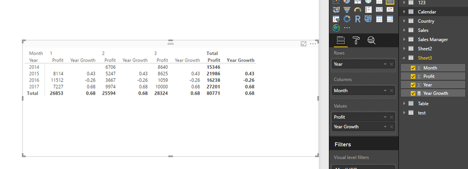Select the R script visual icon

click(x=357, y=19)
